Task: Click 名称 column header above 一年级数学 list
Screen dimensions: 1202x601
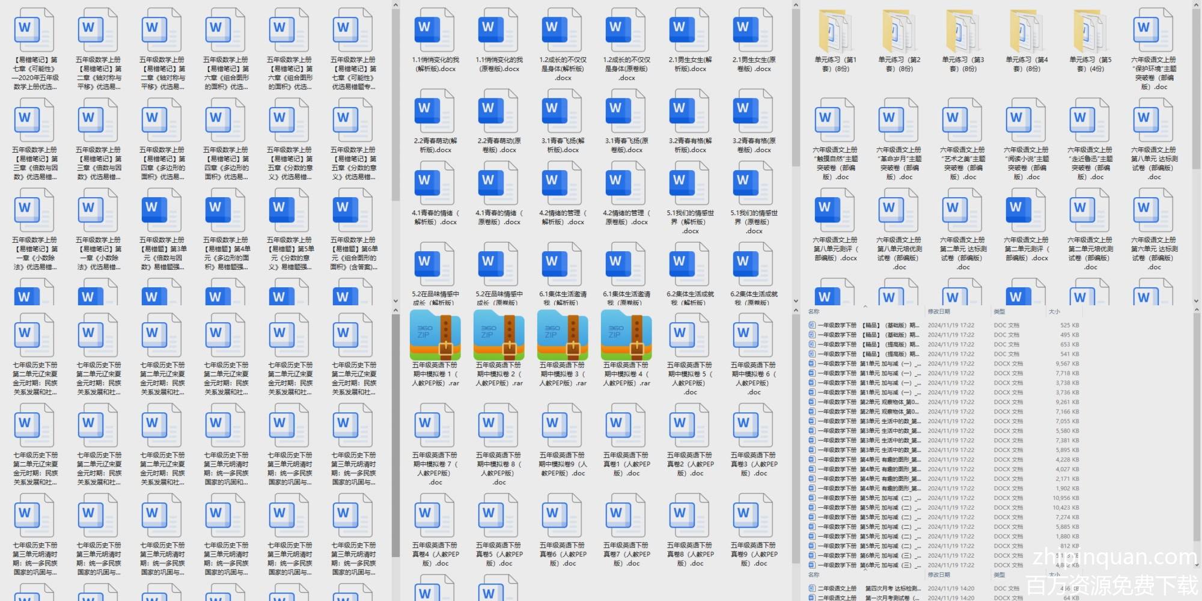Action: [x=814, y=311]
